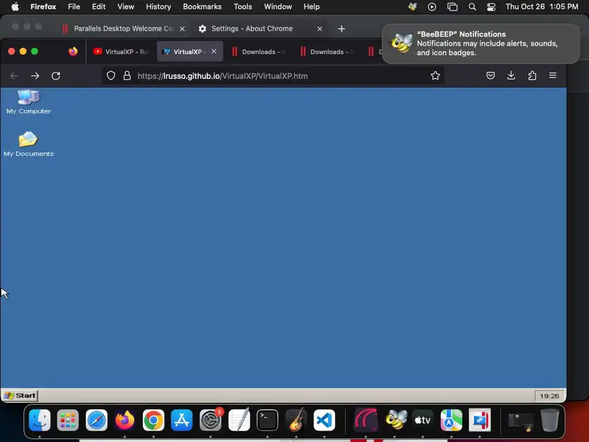
Task: Open the Firefox hamburger application menu
Action: [553, 75]
